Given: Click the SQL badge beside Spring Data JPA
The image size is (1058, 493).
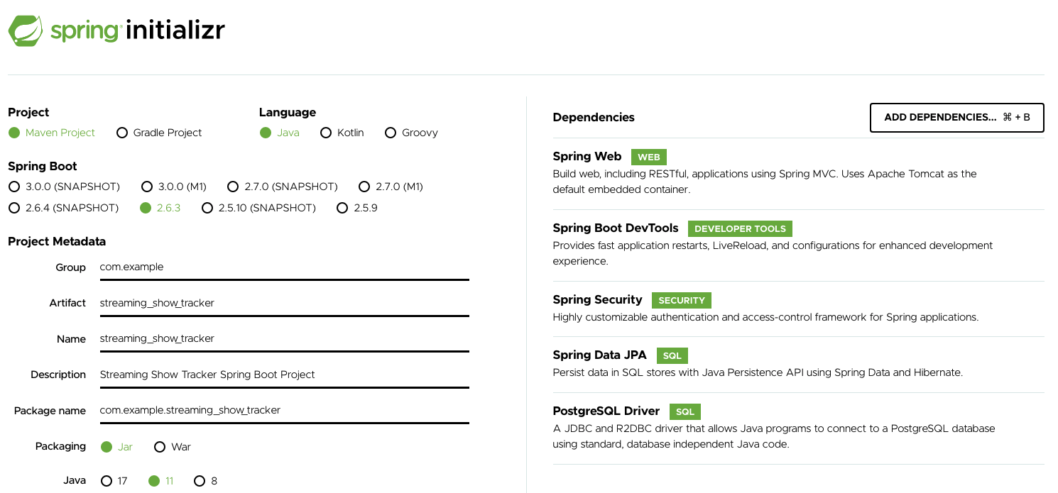Looking at the screenshot, I should click(672, 356).
